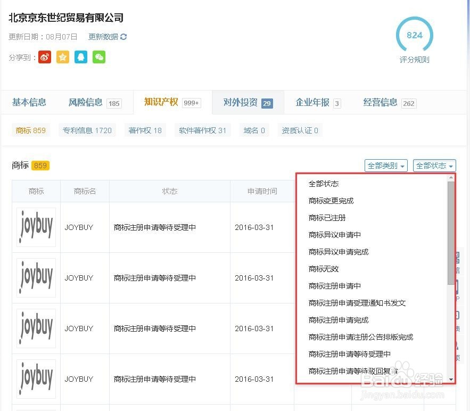
Task: Click the 申请时间 column header
Action: [262, 191]
